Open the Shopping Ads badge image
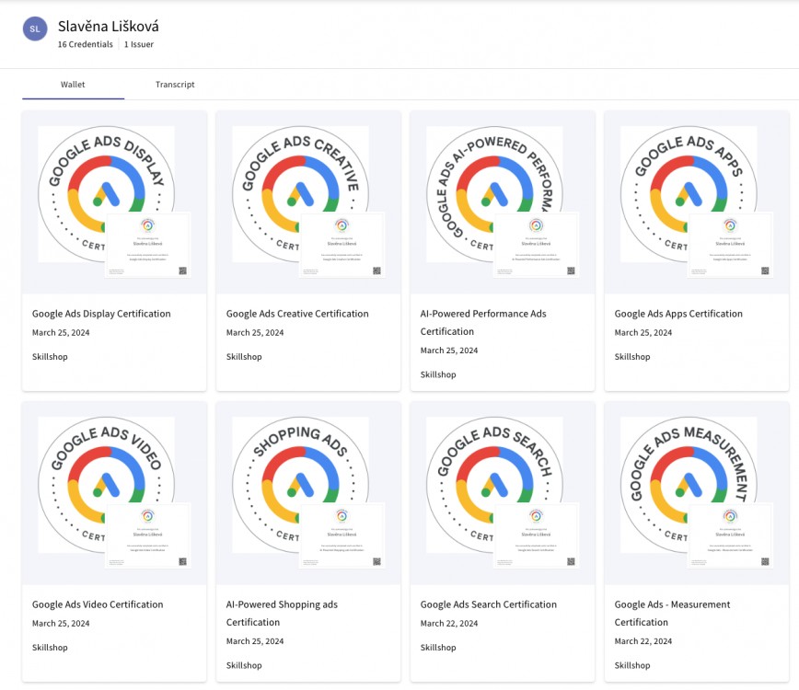The width and height of the screenshot is (799, 690). [x=300, y=485]
